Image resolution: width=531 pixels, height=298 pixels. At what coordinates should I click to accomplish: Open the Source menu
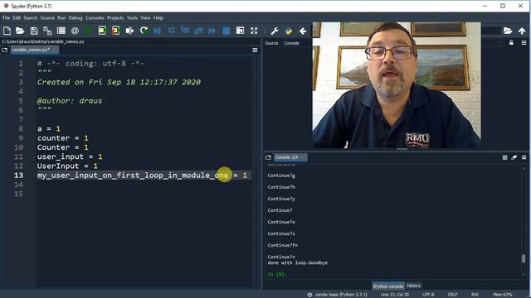(x=47, y=18)
